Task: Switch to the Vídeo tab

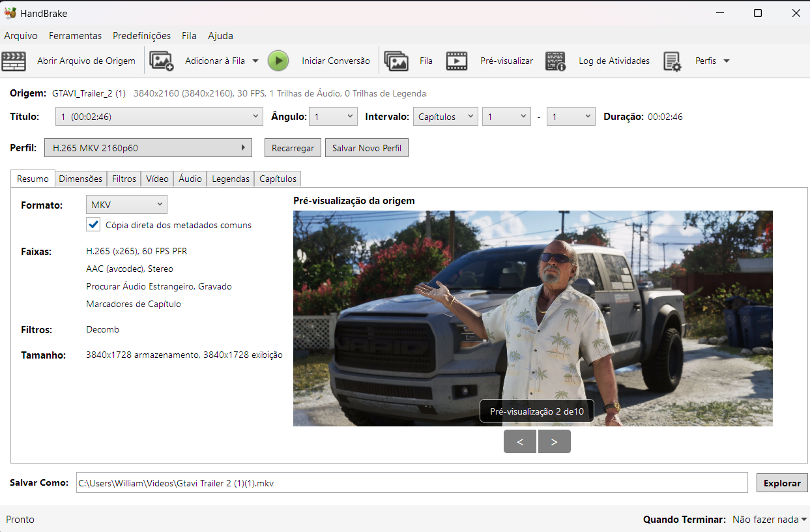Action: tap(157, 179)
